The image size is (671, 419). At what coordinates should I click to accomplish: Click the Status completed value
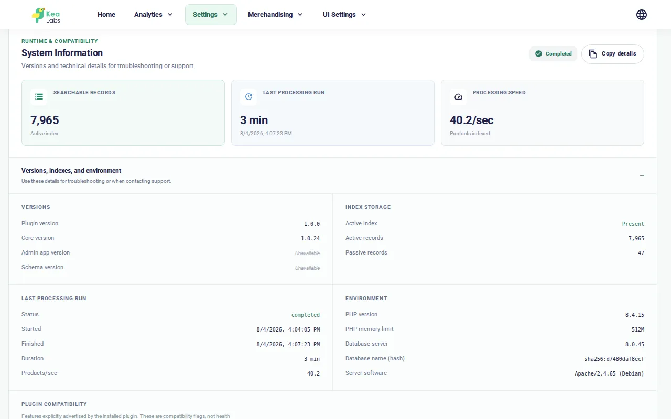tap(306, 315)
